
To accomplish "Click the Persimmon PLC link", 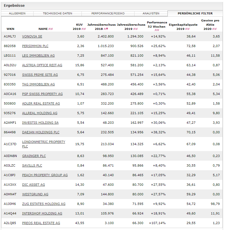I will [x=35, y=46].
